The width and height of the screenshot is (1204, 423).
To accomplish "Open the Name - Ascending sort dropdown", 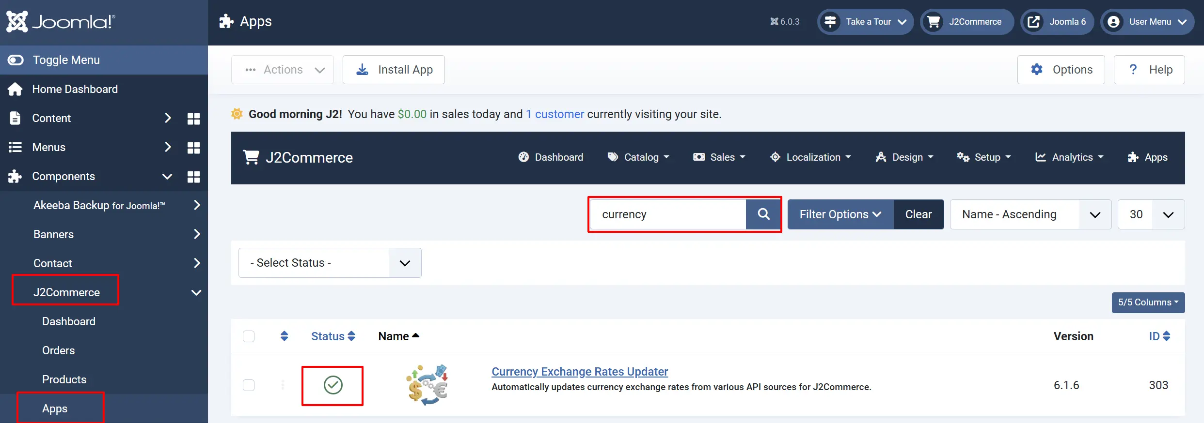I will [x=1030, y=214].
